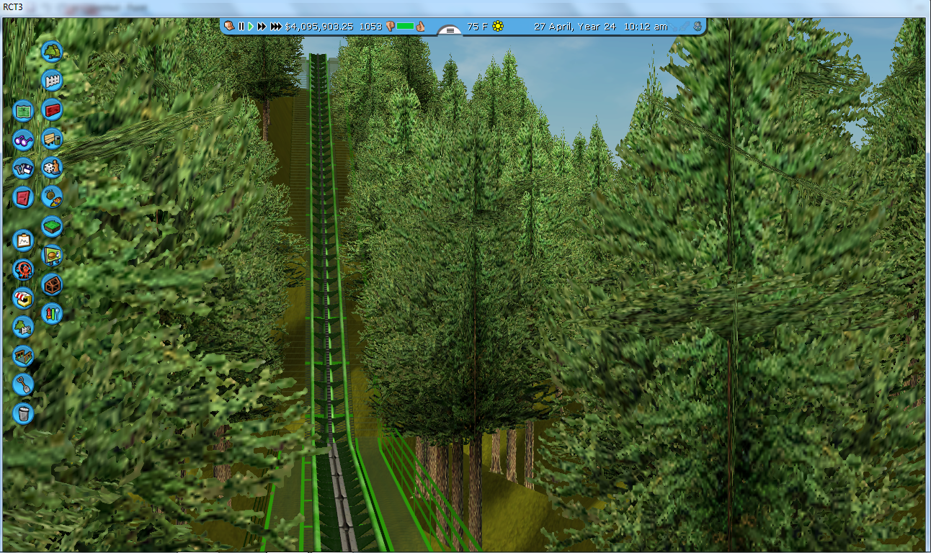The height and width of the screenshot is (553, 931).
Task: Select the path building icon
Action: click(x=23, y=356)
